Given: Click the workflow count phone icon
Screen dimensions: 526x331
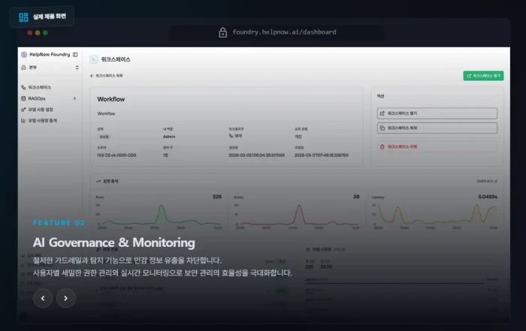Looking at the screenshot, I should point(231,136).
